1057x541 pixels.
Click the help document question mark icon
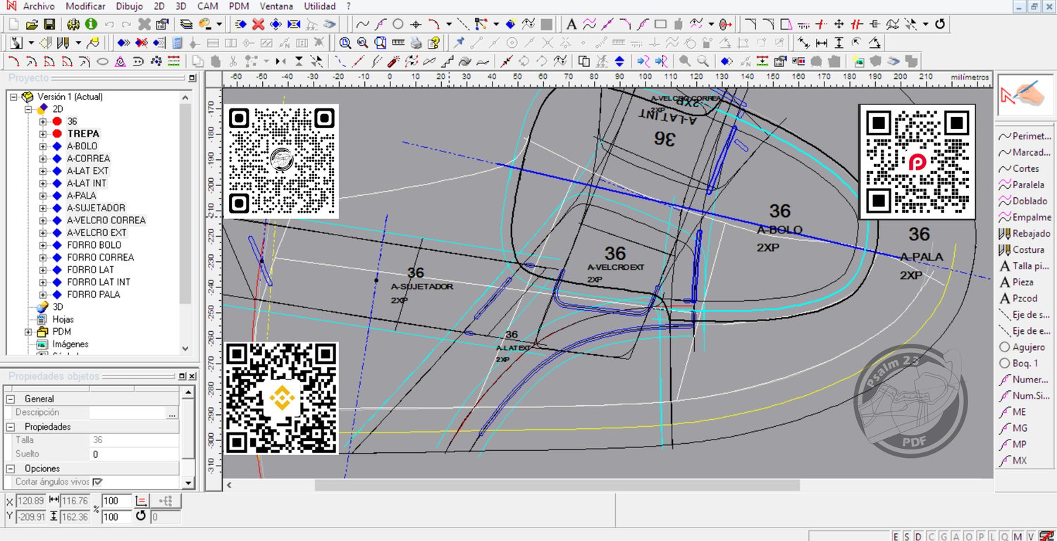coord(433,42)
